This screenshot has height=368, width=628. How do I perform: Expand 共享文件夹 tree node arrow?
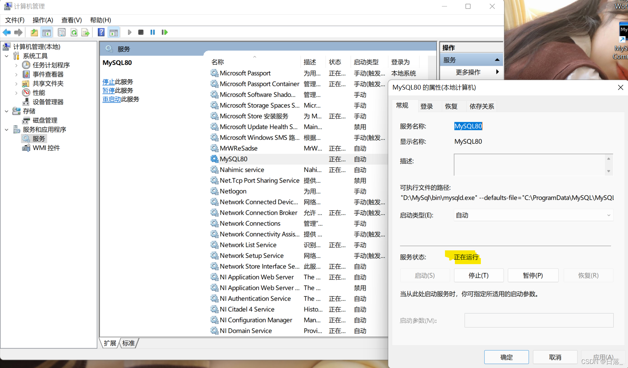tap(16, 83)
